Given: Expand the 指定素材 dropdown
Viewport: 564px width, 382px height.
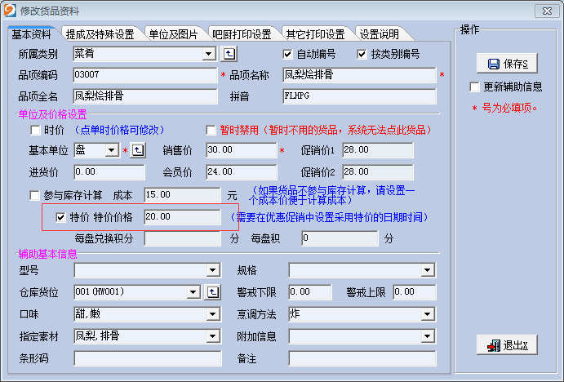Looking at the screenshot, I should coord(213,336).
